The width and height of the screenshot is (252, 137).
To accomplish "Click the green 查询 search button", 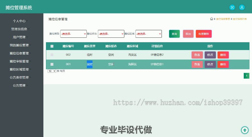I will [174, 34].
